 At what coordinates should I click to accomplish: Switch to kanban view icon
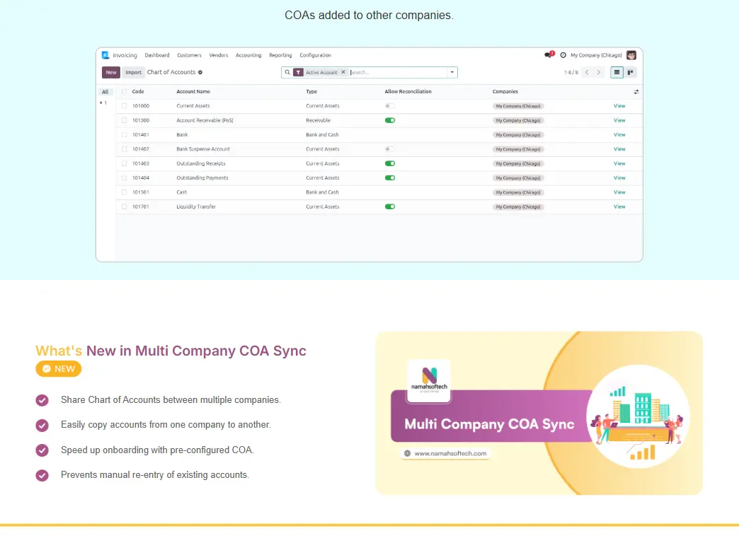click(x=630, y=72)
